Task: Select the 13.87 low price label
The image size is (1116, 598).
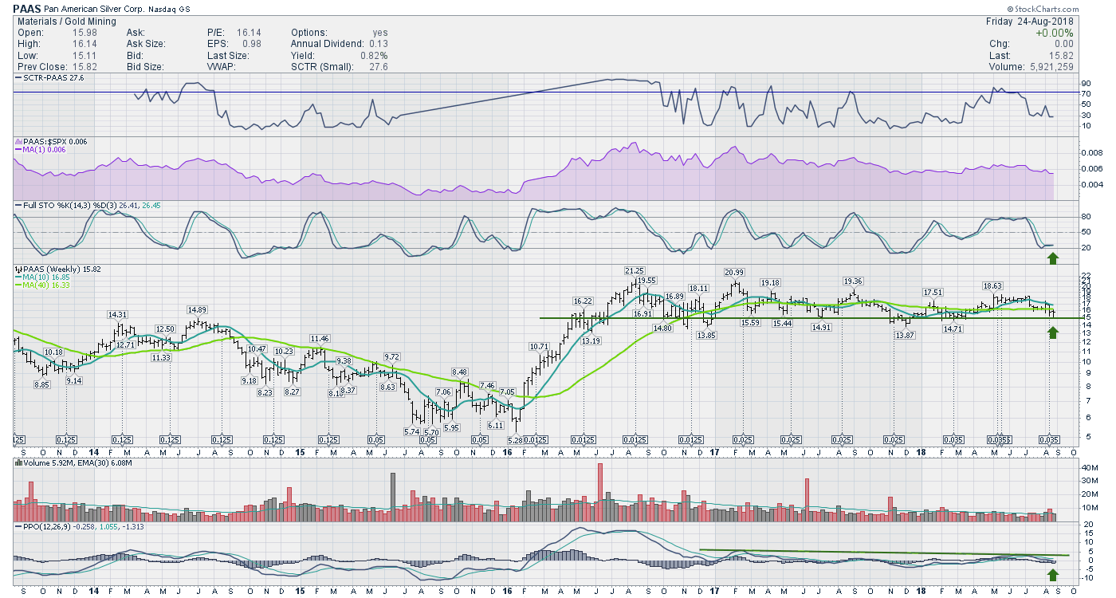Action: 904,336
